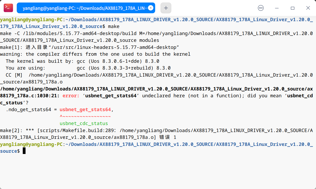Close the yangliang@yangliang-PC terminal tab
The width and height of the screenshot is (316, 189).
151,8
